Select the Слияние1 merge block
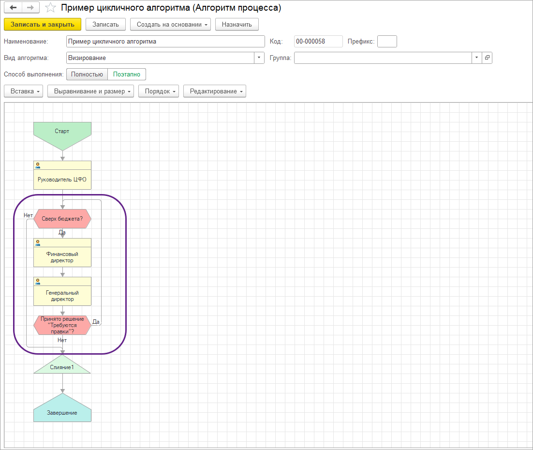The width and height of the screenshot is (533, 450). pyautogui.click(x=62, y=367)
